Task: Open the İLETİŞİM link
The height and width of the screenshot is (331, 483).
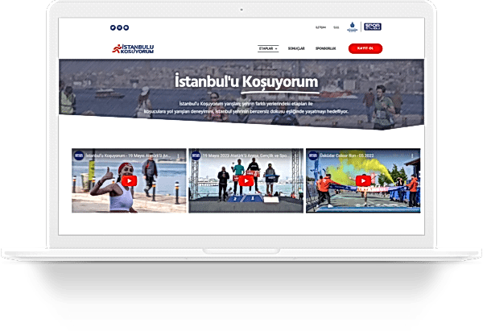Action: pyautogui.click(x=320, y=27)
